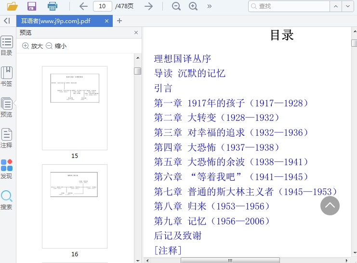This screenshot has height=263, width=357.
Task: Select the page 15 thumbnail
Action: pyautogui.click(x=75, y=108)
